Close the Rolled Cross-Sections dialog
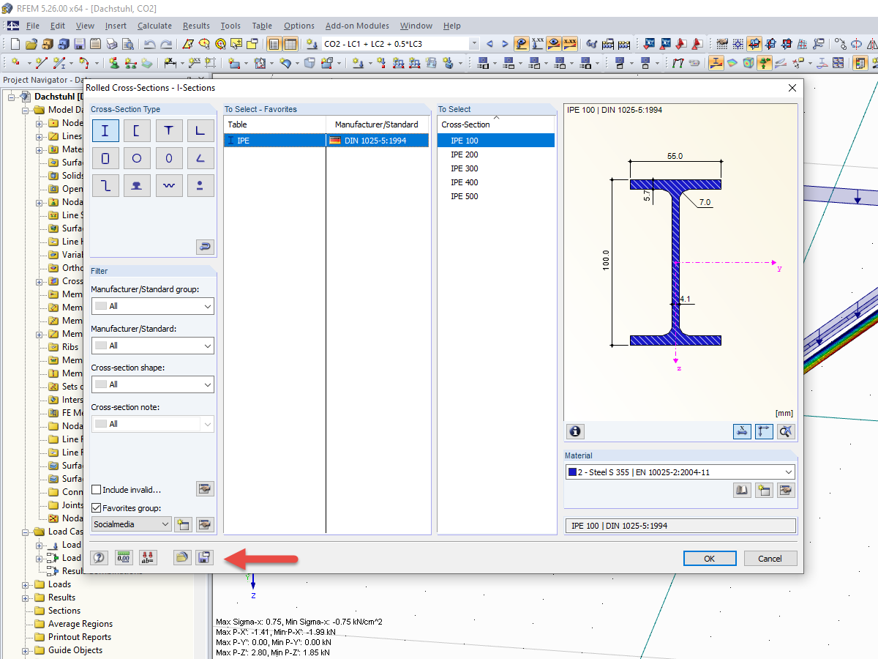The height and width of the screenshot is (659, 878). point(792,88)
